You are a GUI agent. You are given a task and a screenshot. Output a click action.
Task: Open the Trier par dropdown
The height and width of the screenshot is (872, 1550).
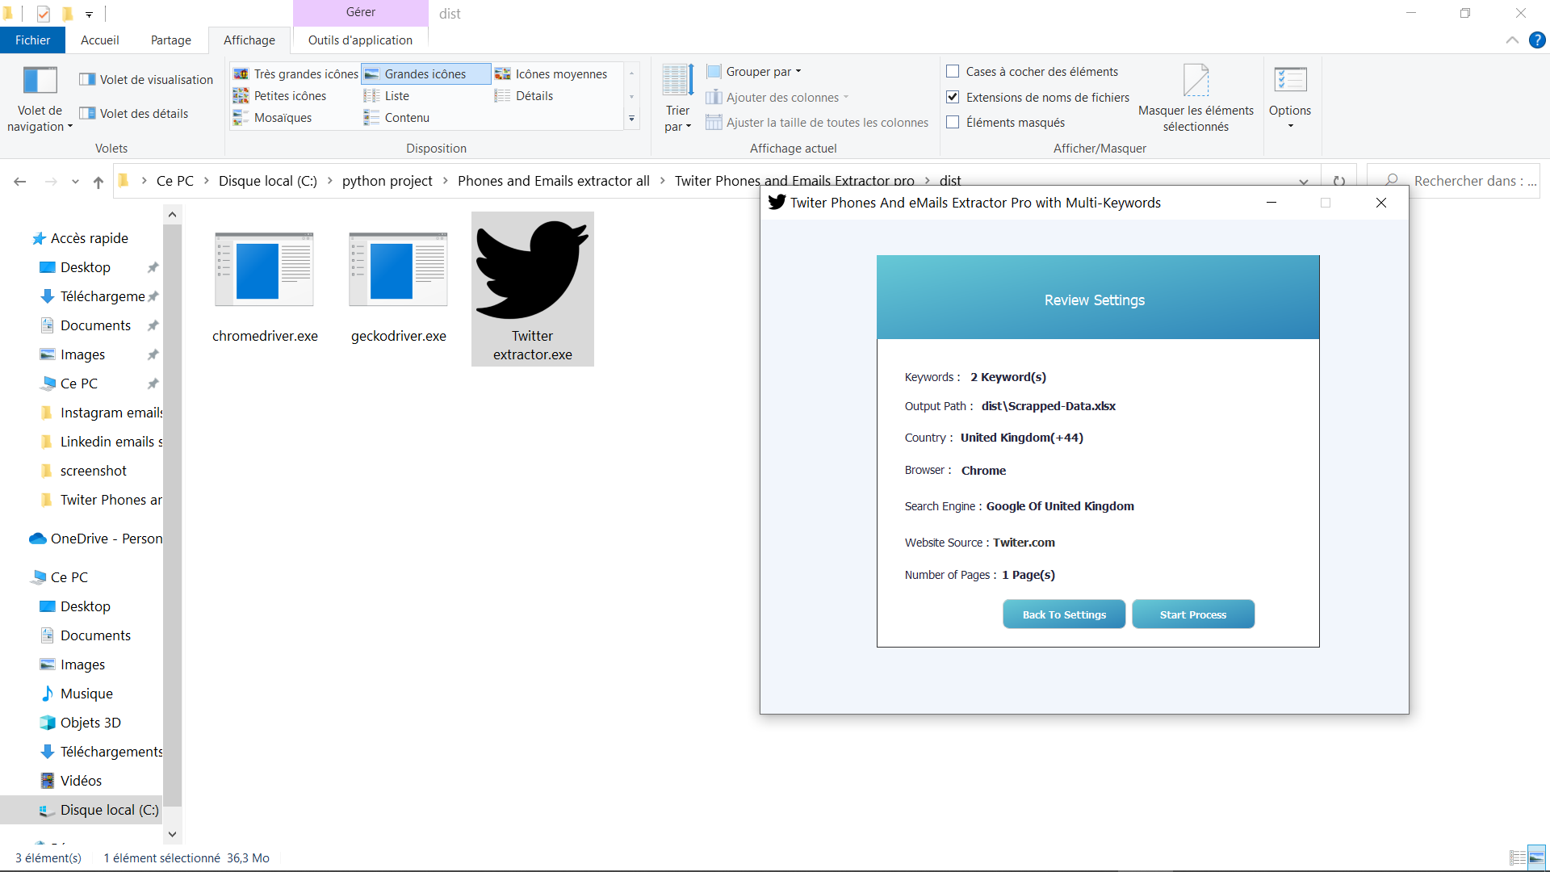(x=677, y=118)
